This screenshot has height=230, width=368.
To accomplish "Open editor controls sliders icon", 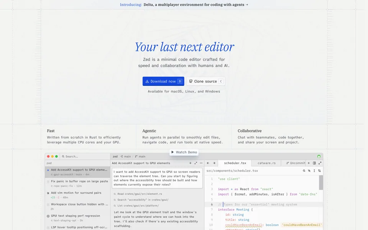I will pyautogui.click(x=319, y=171).
